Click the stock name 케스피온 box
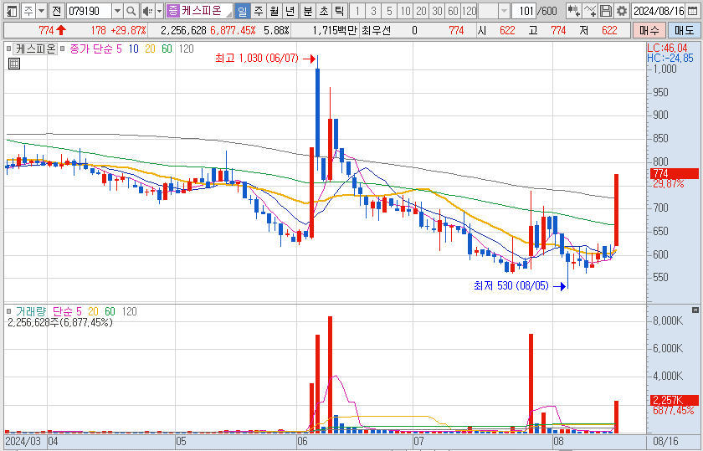Image resolution: width=703 pixels, height=451 pixels. click(206, 11)
